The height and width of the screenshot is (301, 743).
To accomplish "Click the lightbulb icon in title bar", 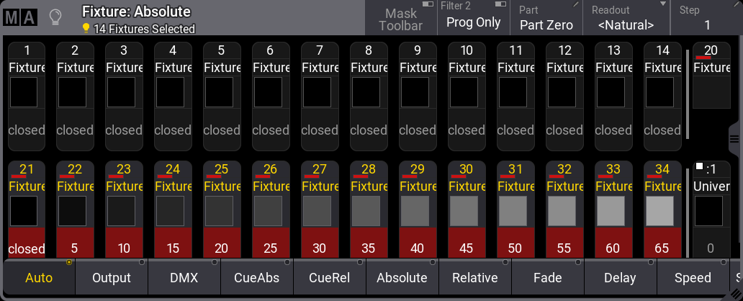I will point(55,17).
